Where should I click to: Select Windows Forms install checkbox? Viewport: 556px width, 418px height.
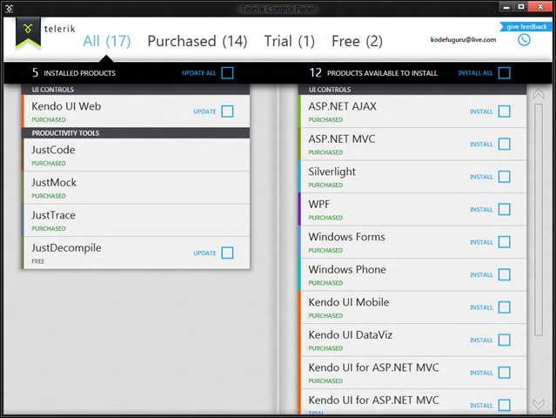point(505,242)
